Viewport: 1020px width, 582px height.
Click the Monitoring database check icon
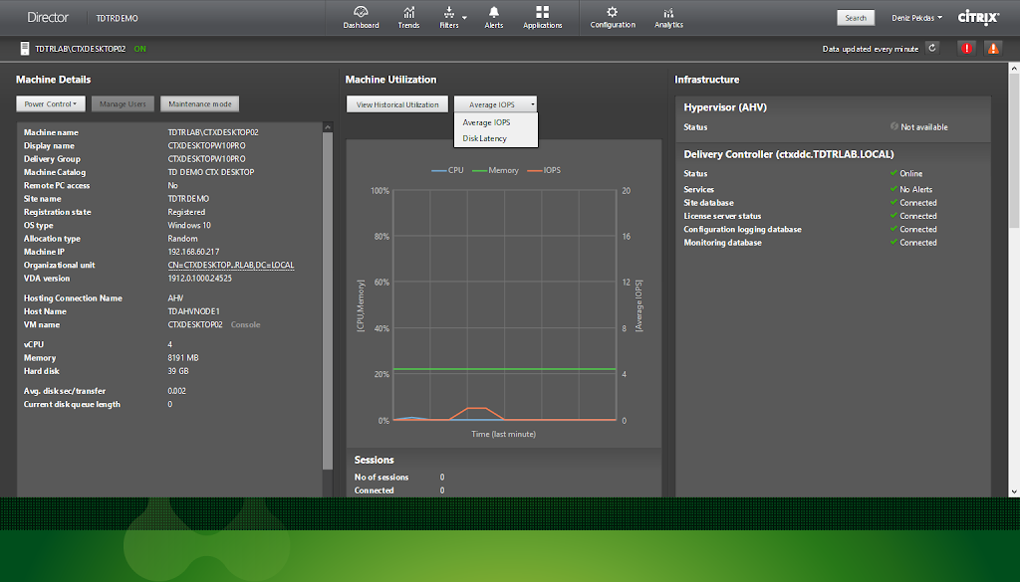[893, 243]
